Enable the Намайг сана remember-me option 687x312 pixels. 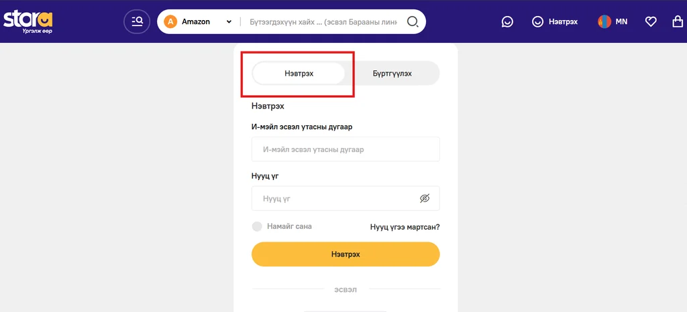click(x=257, y=226)
